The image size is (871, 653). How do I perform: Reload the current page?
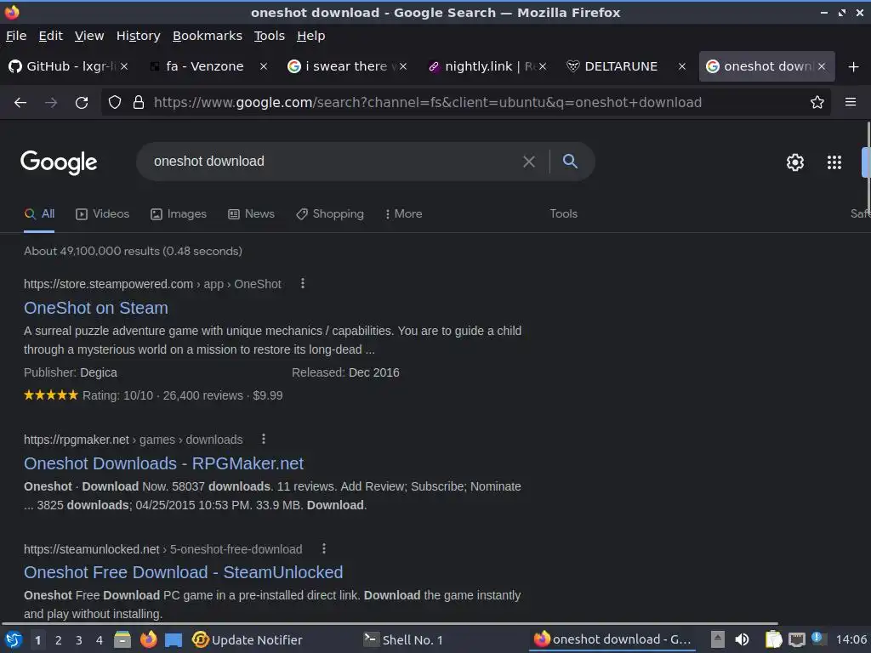coord(82,102)
